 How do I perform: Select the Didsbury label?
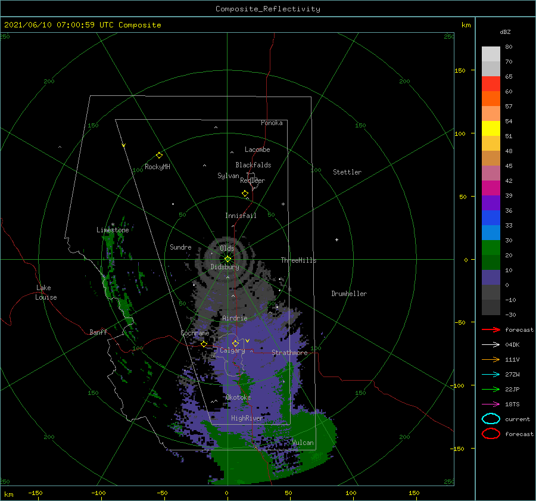(225, 267)
